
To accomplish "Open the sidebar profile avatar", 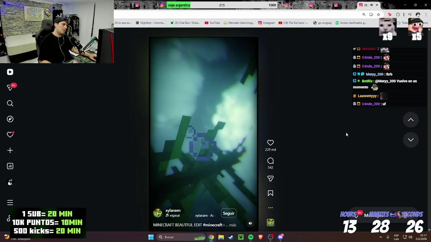I will [10, 182].
